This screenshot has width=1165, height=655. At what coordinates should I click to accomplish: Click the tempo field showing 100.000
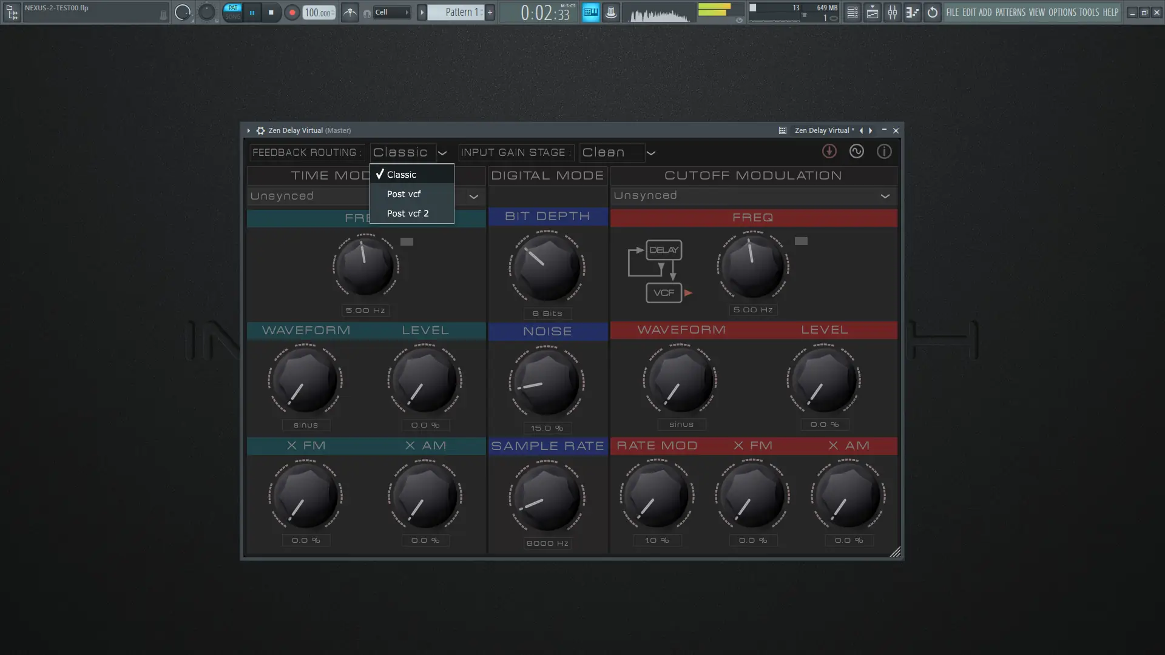click(318, 13)
